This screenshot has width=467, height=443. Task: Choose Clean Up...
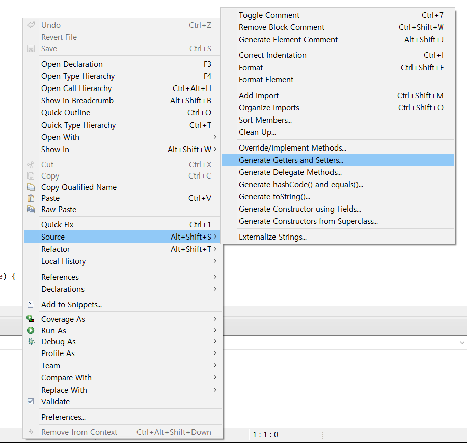coord(338,132)
